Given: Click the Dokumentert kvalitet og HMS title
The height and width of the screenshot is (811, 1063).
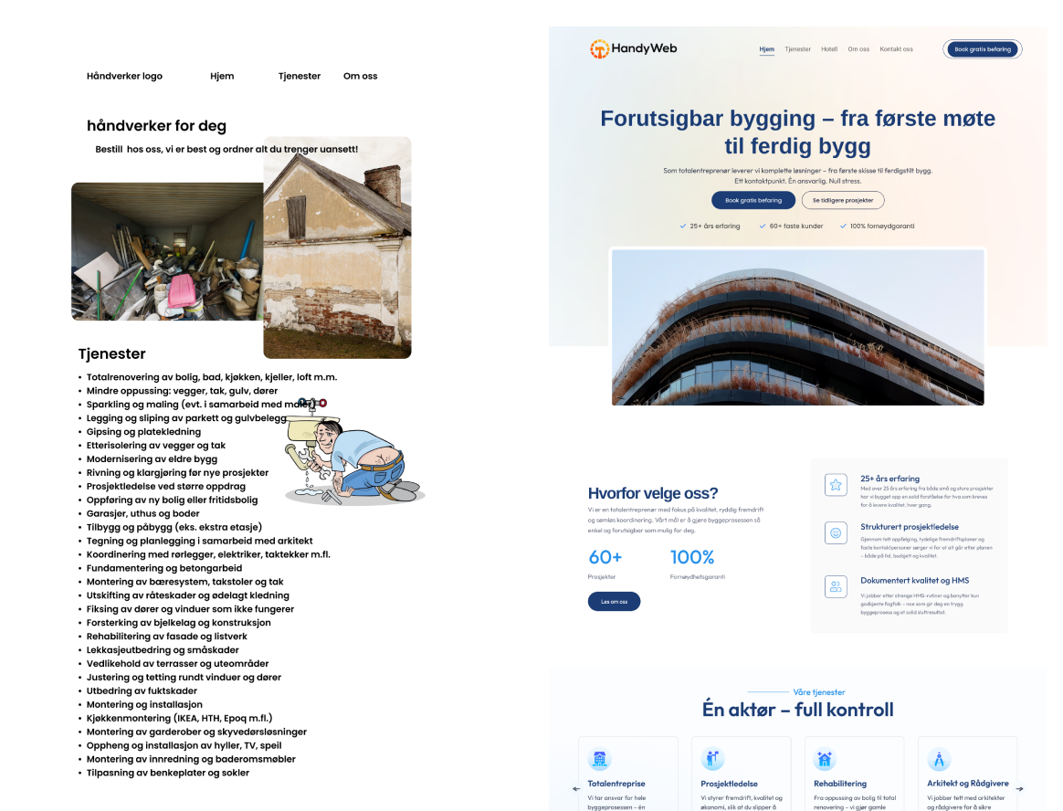Looking at the screenshot, I should [x=914, y=581].
